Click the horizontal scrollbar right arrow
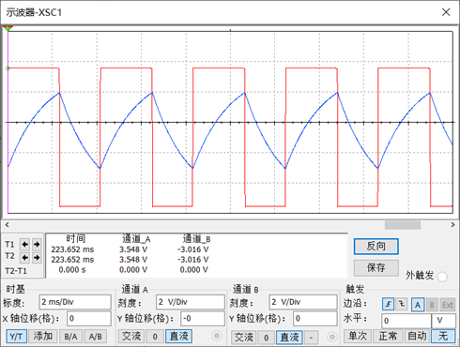Screen dimensions: 460x347 (452, 224)
